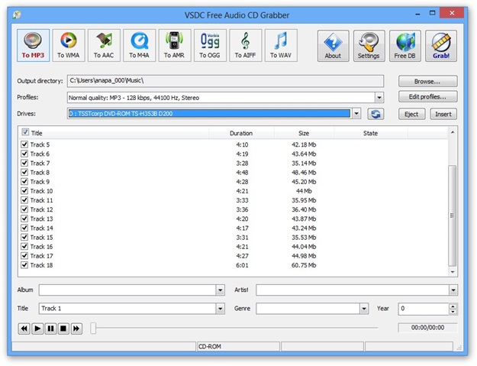The image size is (477, 366).
Task: Click the track list scrollbar thumb
Action: 453,215
